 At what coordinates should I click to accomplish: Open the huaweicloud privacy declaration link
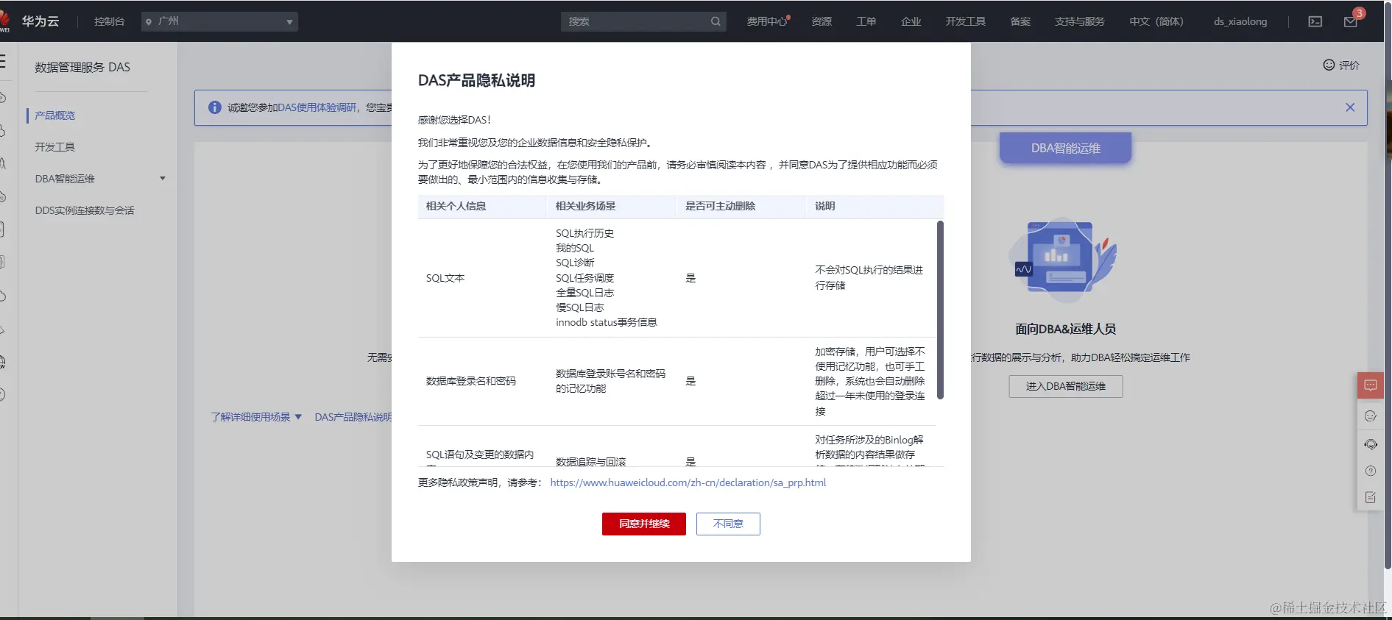688,482
